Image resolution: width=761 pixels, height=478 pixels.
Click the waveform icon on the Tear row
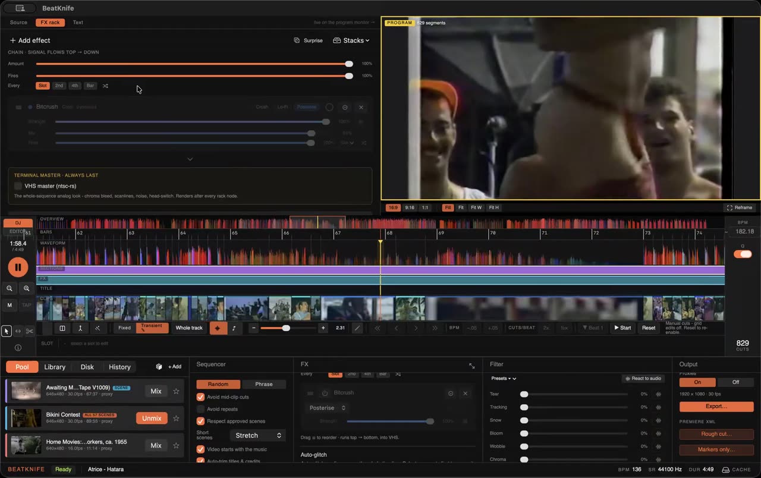658,394
